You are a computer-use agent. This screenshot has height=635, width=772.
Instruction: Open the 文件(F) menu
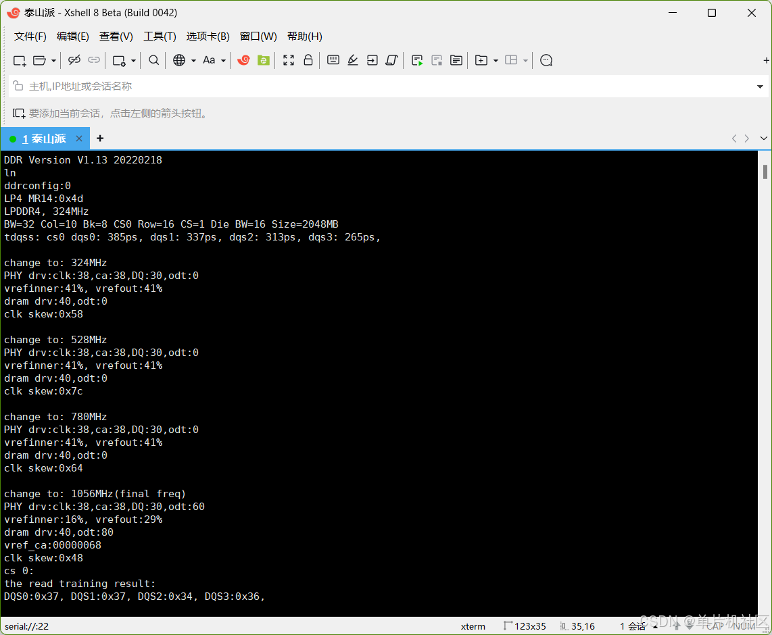pos(30,36)
